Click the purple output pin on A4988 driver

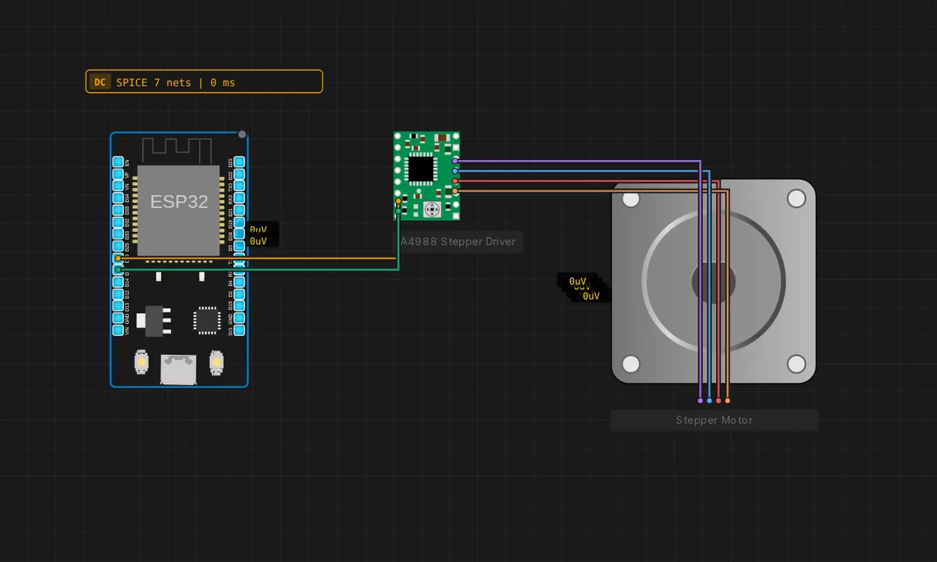click(455, 161)
